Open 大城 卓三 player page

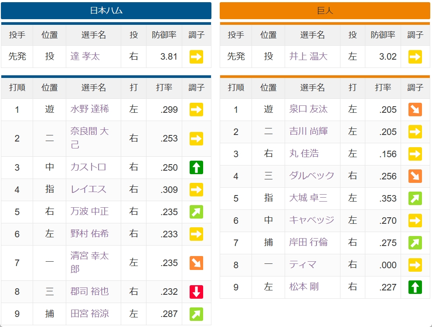pyautogui.click(x=308, y=198)
